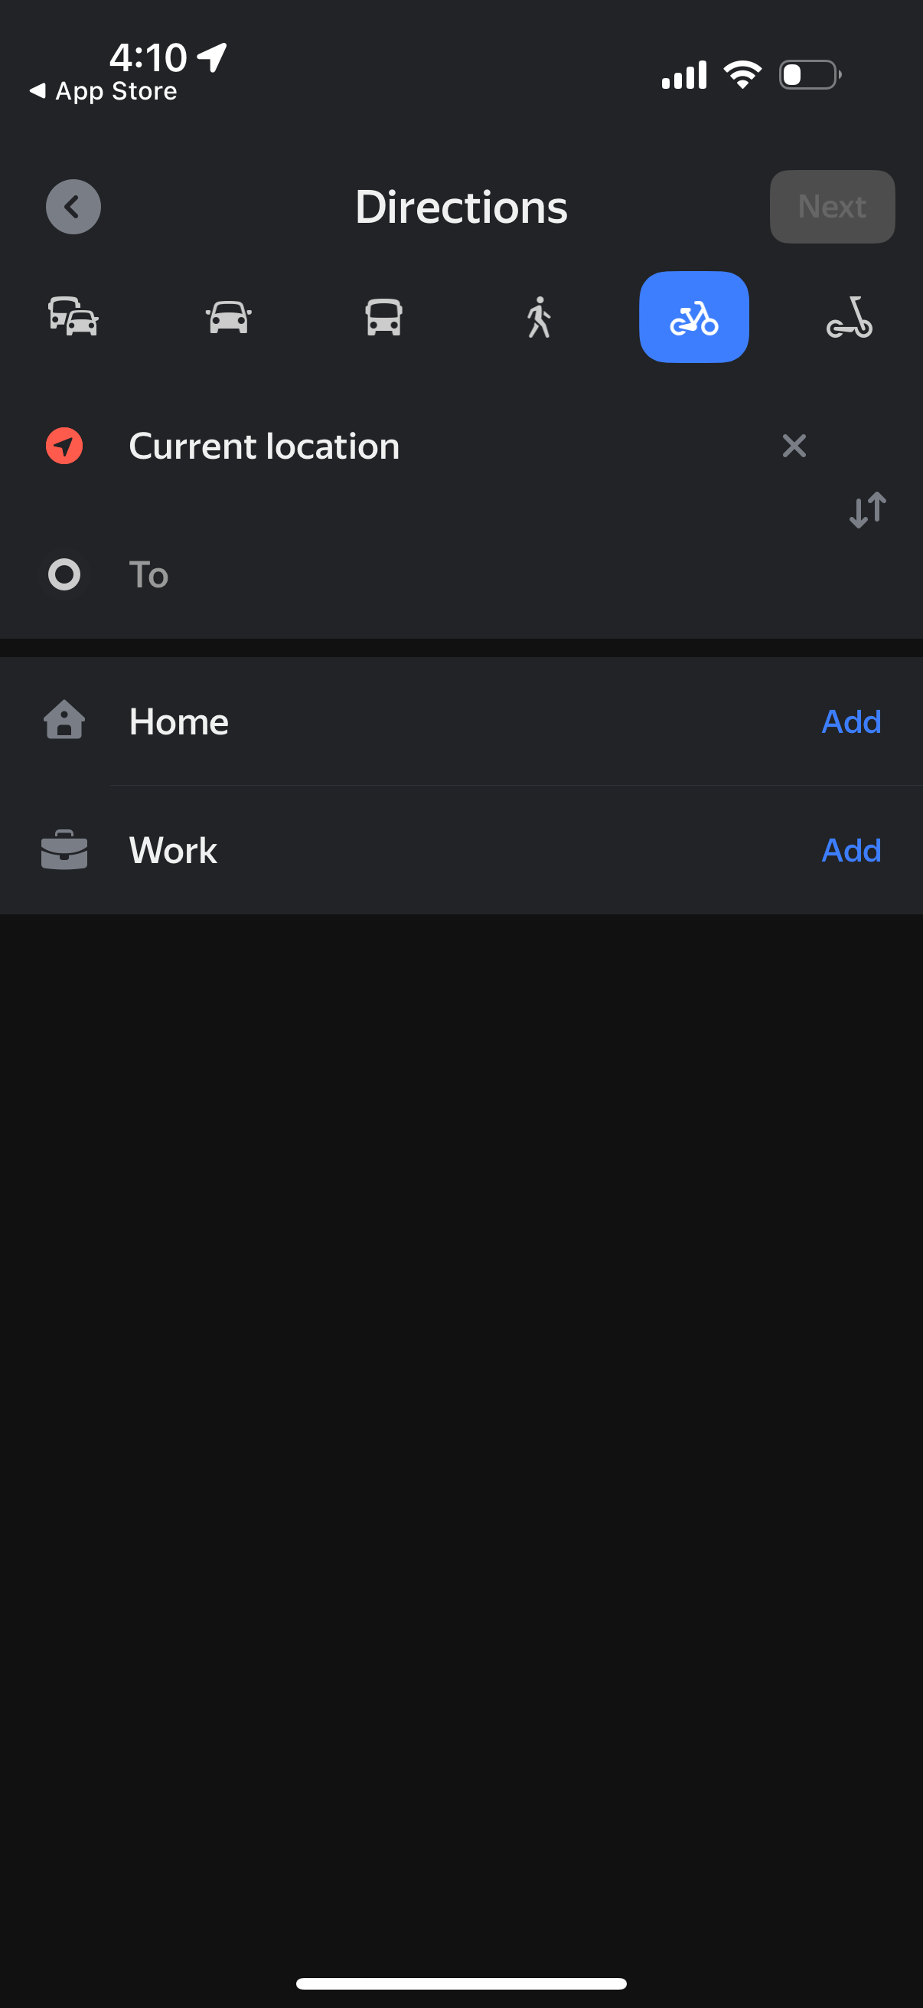Select the car driving mode
The width and height of the screenshot is (923, 2008).
(x=228, y=316)
